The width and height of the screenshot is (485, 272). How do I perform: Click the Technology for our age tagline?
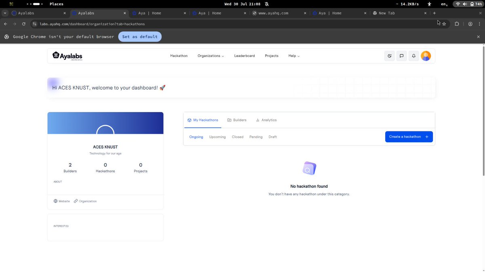point(105,154)
